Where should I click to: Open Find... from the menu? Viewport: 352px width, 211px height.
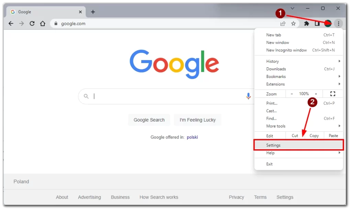point(299,118)
